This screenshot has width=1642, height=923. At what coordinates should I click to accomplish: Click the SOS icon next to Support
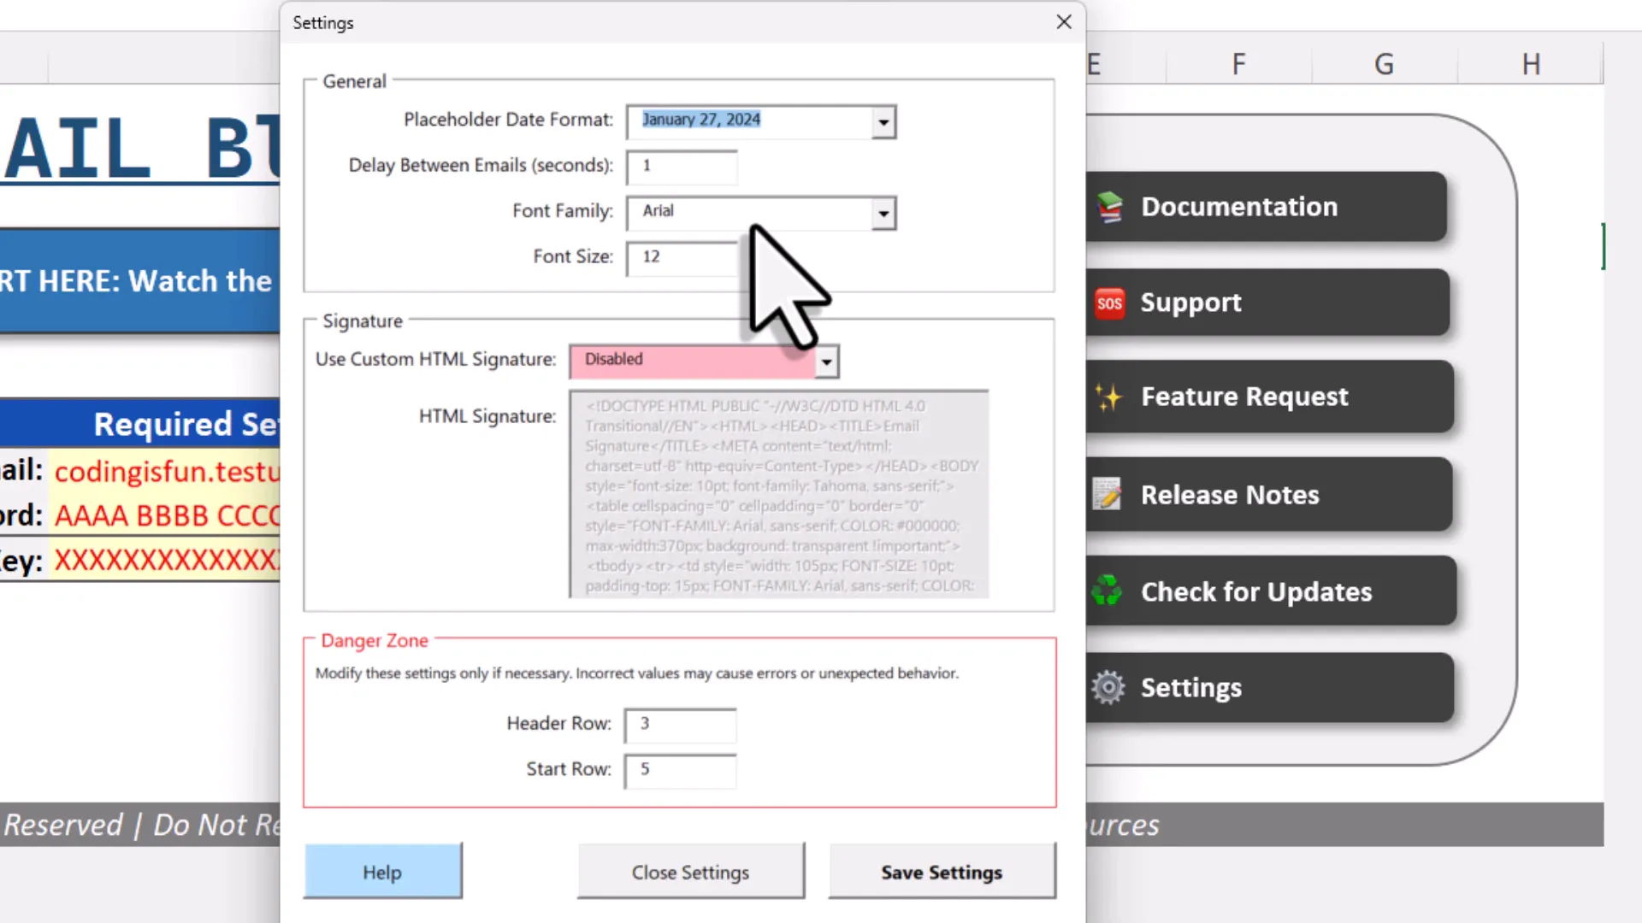point(1108,303)
